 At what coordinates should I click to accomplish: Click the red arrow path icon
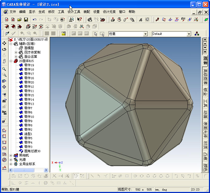(157, 20)
